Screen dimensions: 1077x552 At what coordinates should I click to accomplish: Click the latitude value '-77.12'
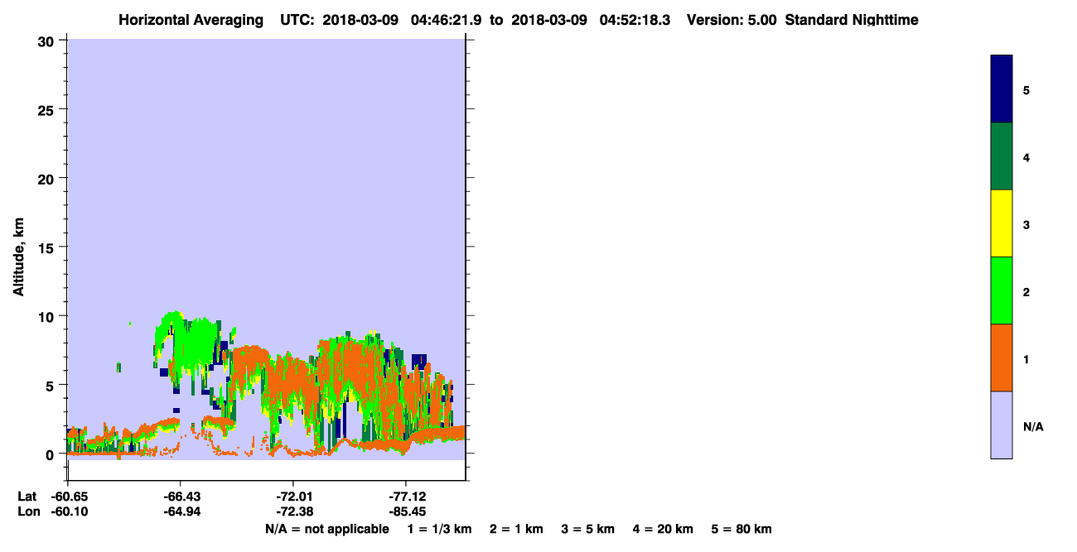(406, 497)
